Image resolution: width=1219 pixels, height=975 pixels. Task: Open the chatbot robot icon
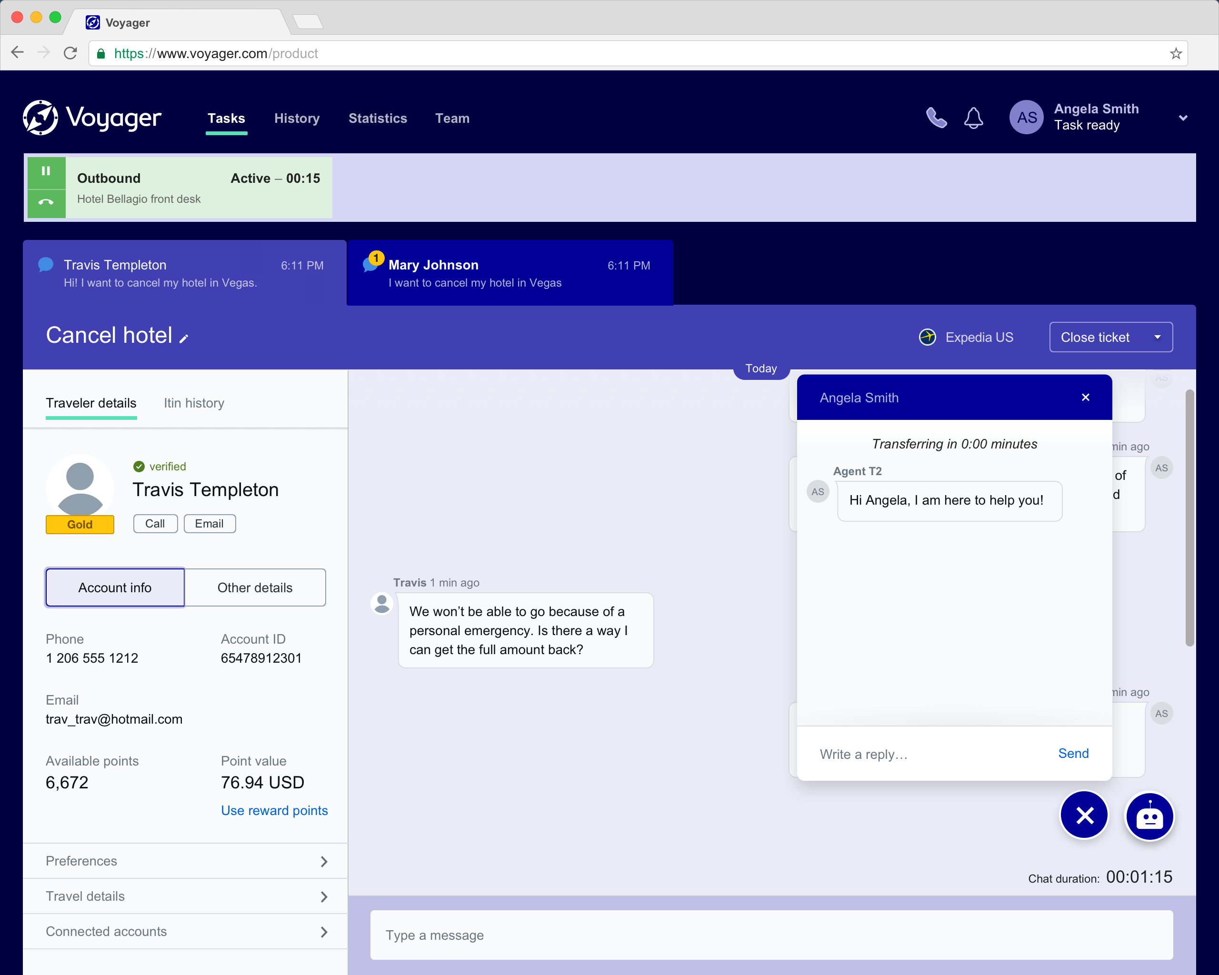pos(1149,816)
